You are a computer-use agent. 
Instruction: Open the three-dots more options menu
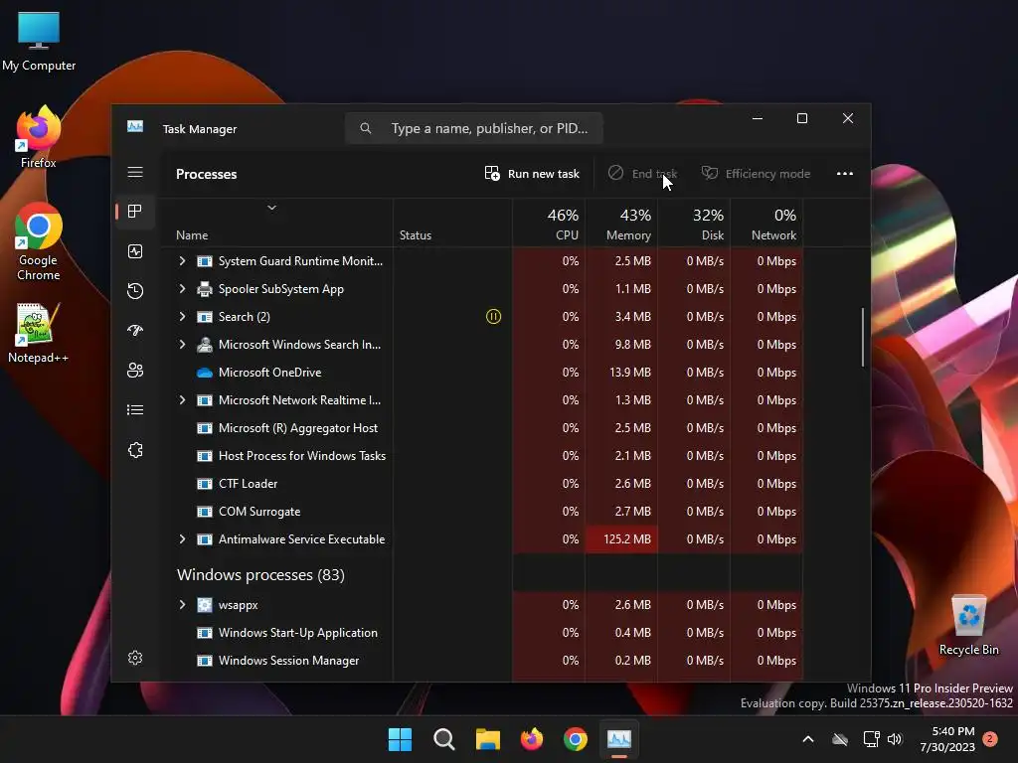[x=845, y=173]
